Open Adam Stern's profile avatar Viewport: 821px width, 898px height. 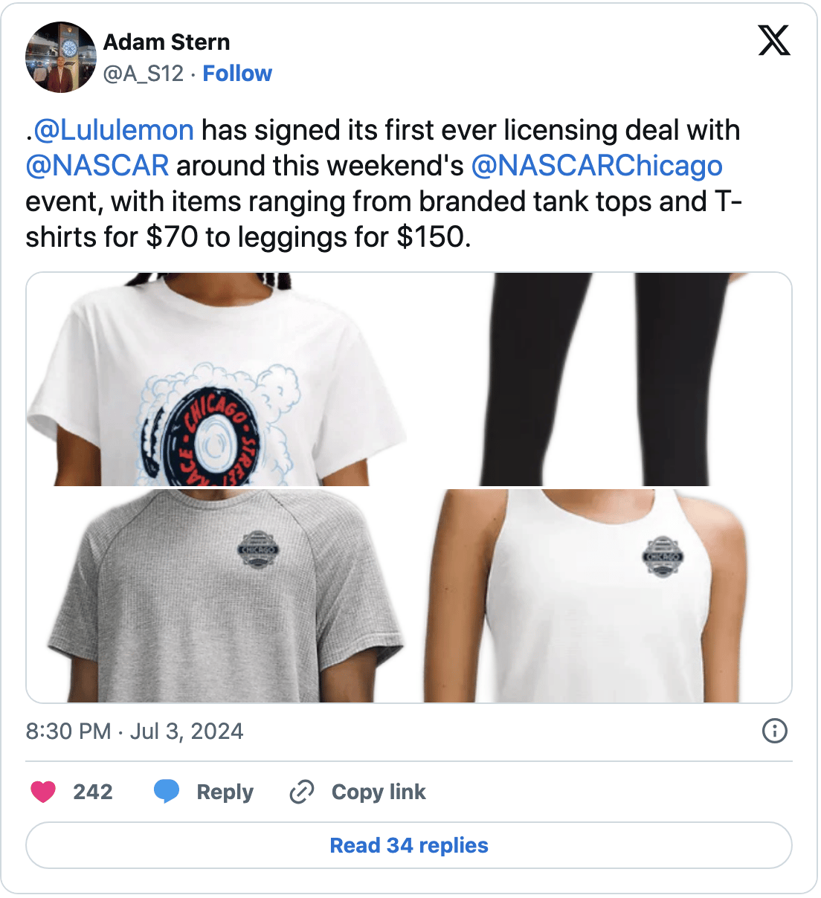(x=61, y=57)
